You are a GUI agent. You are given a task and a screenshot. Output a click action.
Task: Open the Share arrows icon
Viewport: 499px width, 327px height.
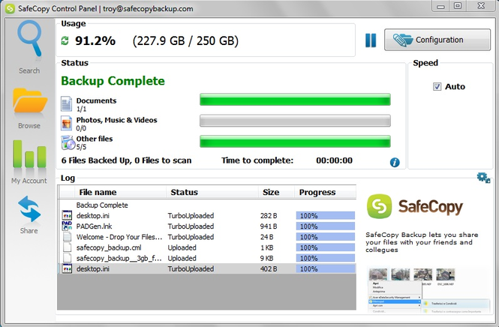click(29, 210)
